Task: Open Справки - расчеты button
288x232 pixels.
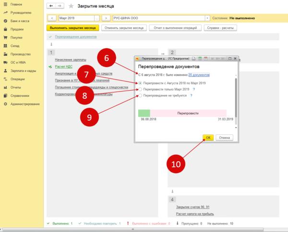Action: tap(220, 28)
